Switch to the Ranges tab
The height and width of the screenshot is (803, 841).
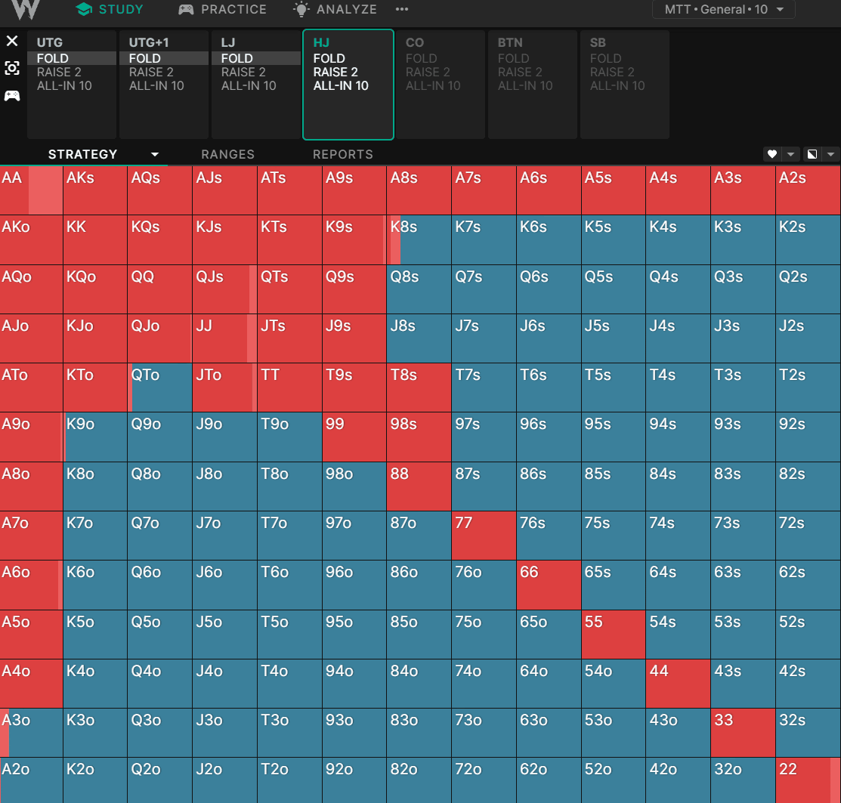227,154
